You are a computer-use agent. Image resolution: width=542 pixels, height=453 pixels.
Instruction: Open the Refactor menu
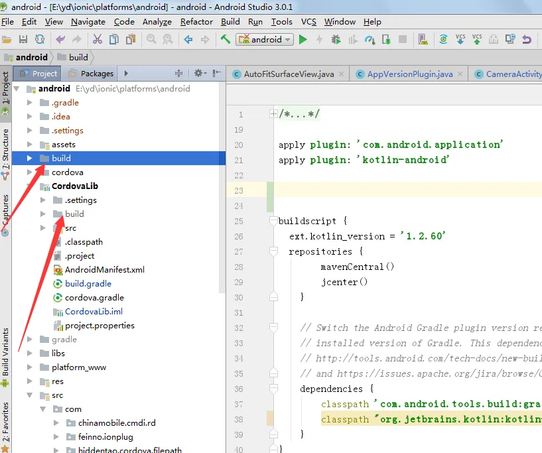point(196,22)
